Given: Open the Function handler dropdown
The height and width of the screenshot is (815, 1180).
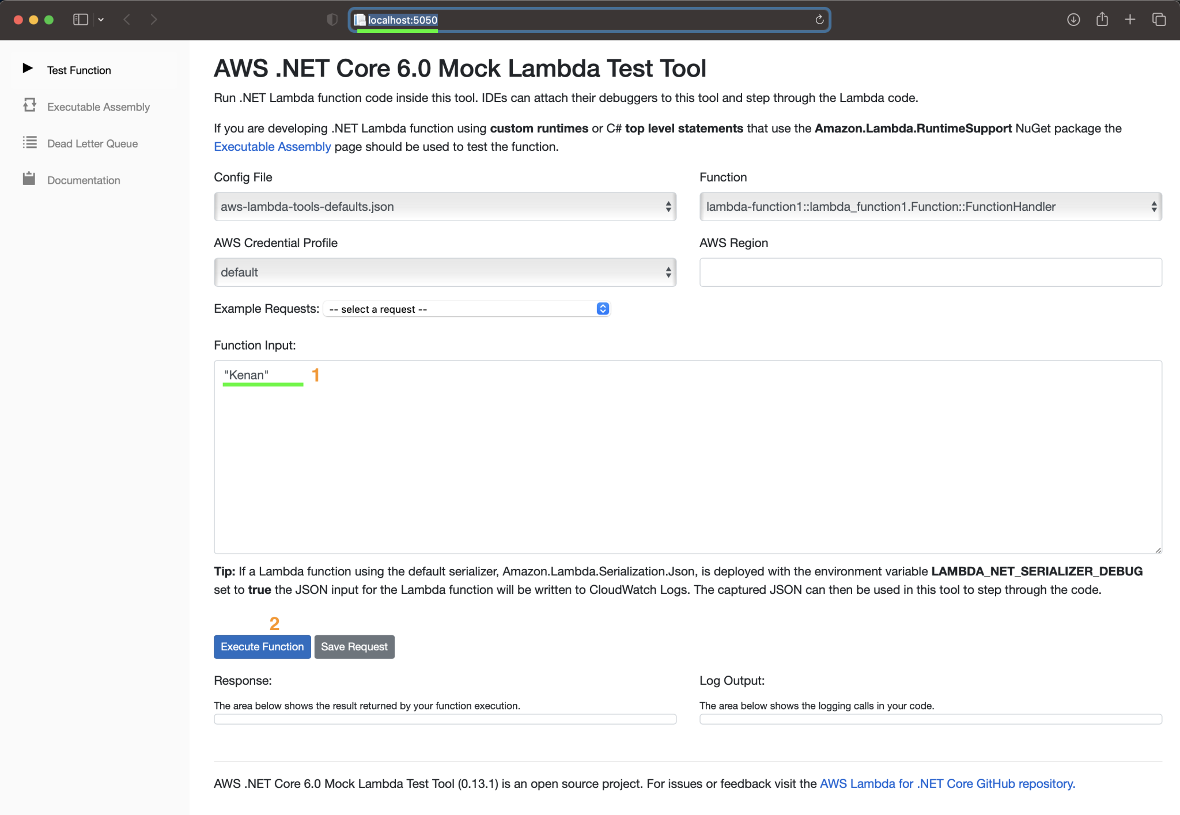Looking at the screenshot, I should click(931, 206).
